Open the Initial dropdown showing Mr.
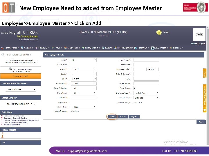Image resolution: width=209 pixels, height=156 pixels. coord(84,60)
